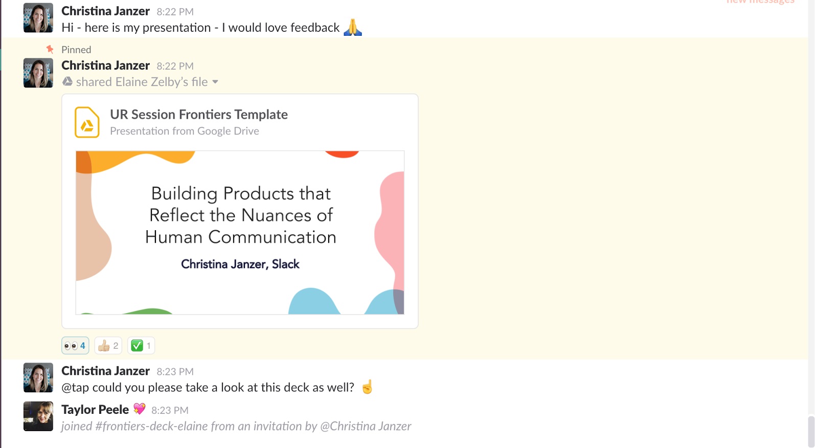
Task: Click the pointing-up finger emoji
Action: [367, 387]
